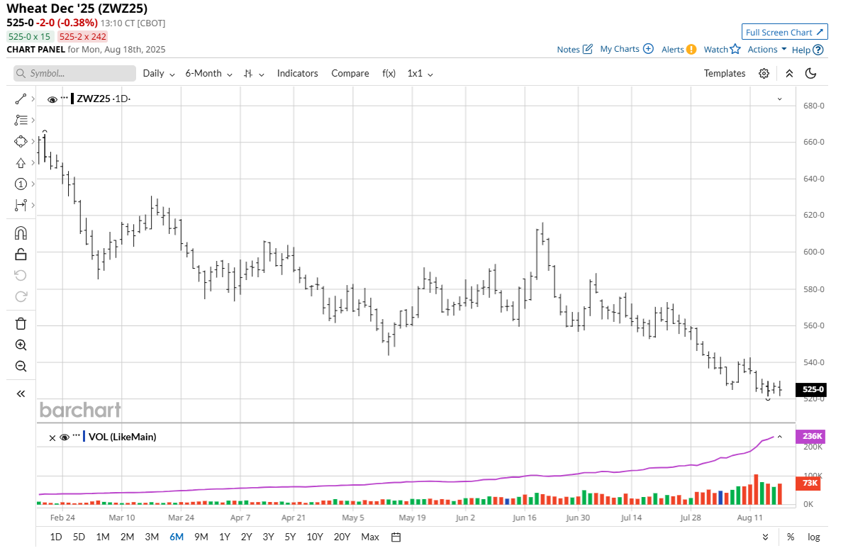Select the Fibonacci lines tool
This screenshot has width=853, height=558.
(x=21, y=121)
